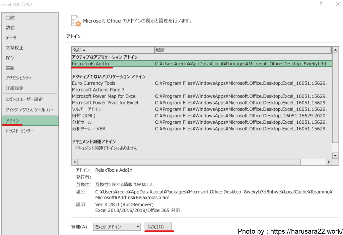Viewport: 343px width, 235px height.
Task: Open the トラスト センター category
Action: [x=20, y=131]
